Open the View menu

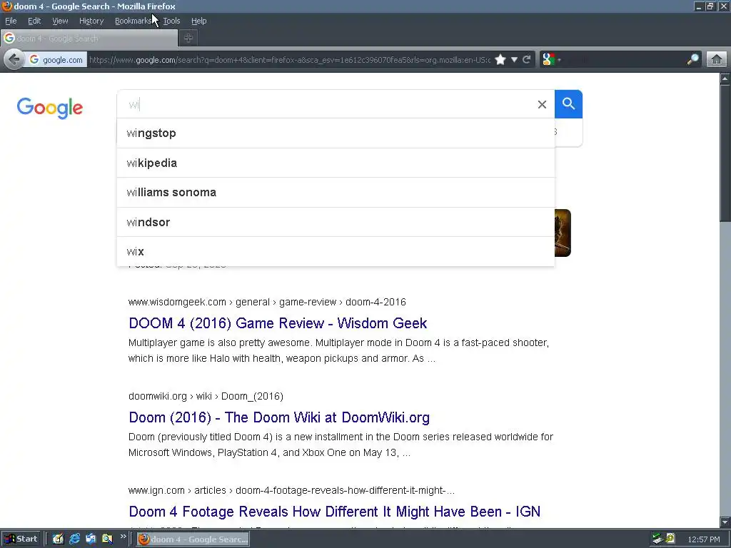[x=60, y=21]
